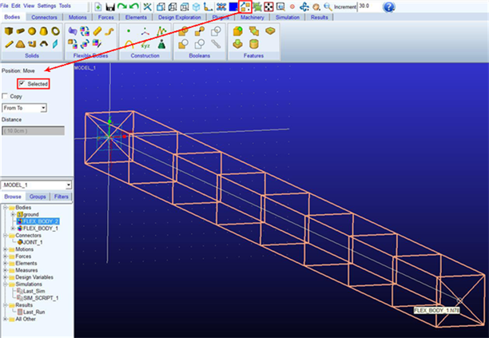This screenshot has width=489, height=338.
Task: Open the .MODEL_1 model selector dropdown
Action: pos(37,185)
